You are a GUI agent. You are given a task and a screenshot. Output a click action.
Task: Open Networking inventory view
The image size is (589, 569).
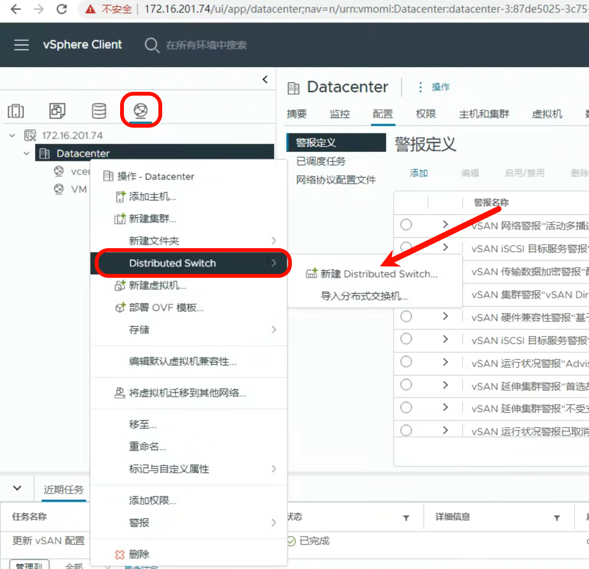click(x=140, y=111)
